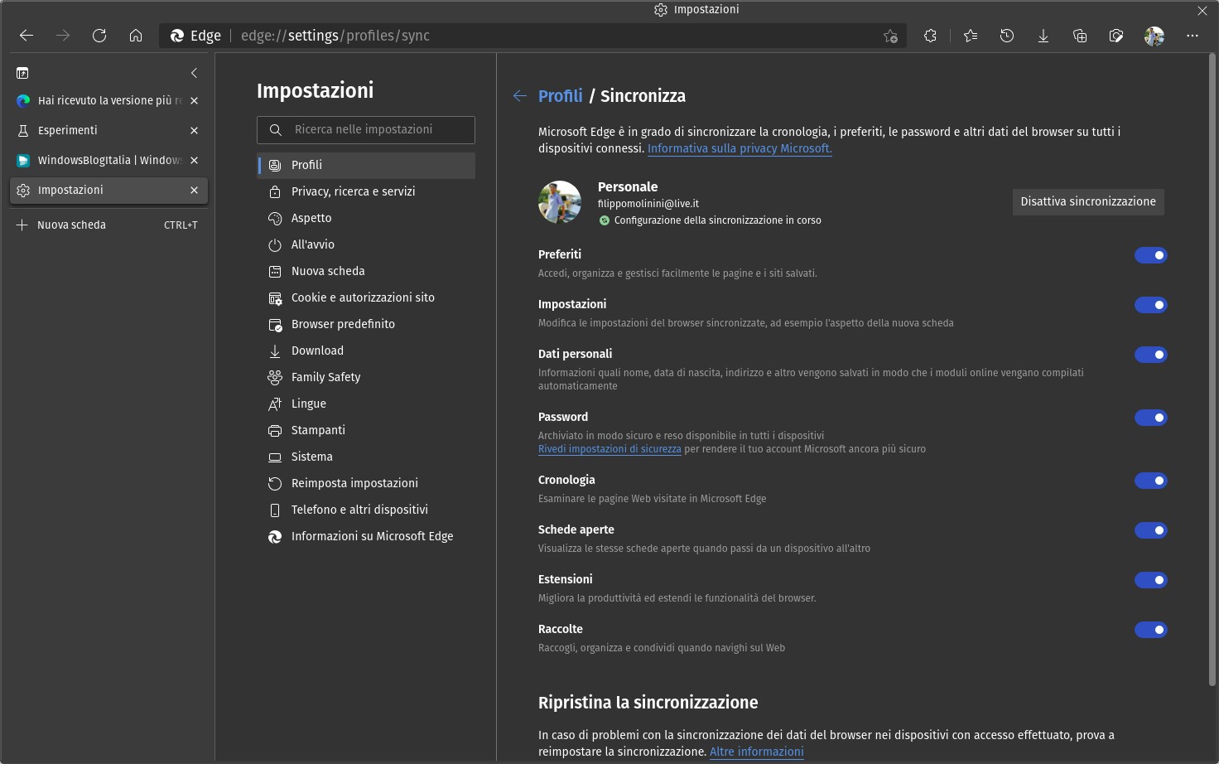The image size is (1219, 764).
Task: Click the Profili breadcrumb link
Action: 561,96
